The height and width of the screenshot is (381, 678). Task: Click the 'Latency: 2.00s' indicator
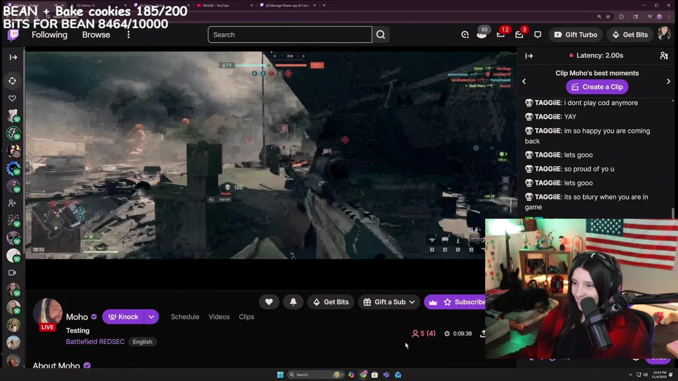pos(596,56)
